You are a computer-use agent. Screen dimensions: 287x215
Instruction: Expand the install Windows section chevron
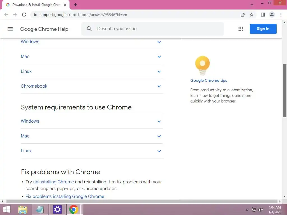pos(159,42)
